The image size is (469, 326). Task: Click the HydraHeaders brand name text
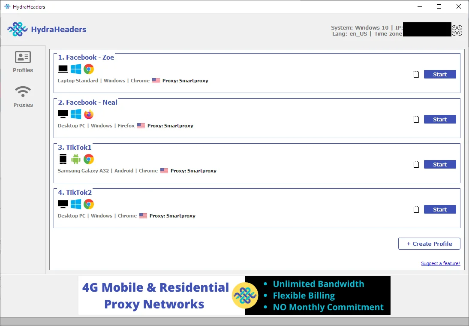click(x=59, y=29)
